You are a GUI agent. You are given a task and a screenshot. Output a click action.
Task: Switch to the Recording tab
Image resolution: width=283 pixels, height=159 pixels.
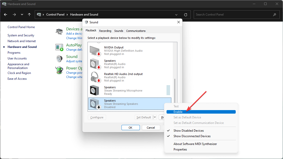(105, 31)
